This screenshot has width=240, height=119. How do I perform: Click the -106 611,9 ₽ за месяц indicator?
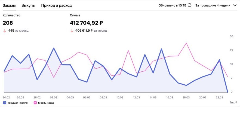pyautogui.click(x=88, y=31)
